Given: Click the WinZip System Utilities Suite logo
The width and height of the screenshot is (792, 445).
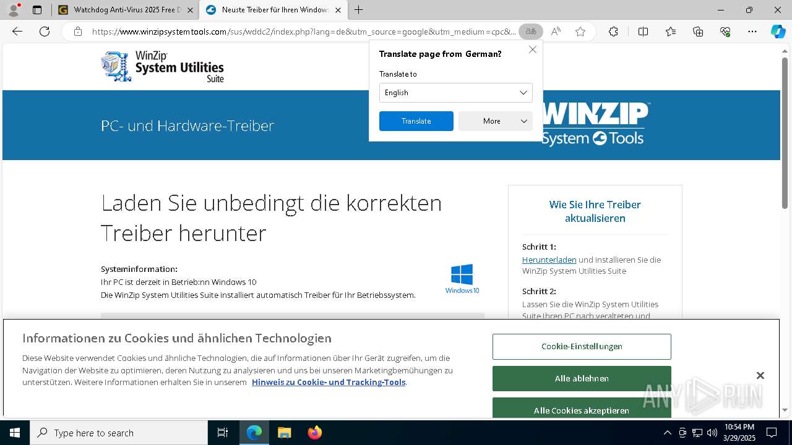Looking at the screenshot, I should pos(162,67).
